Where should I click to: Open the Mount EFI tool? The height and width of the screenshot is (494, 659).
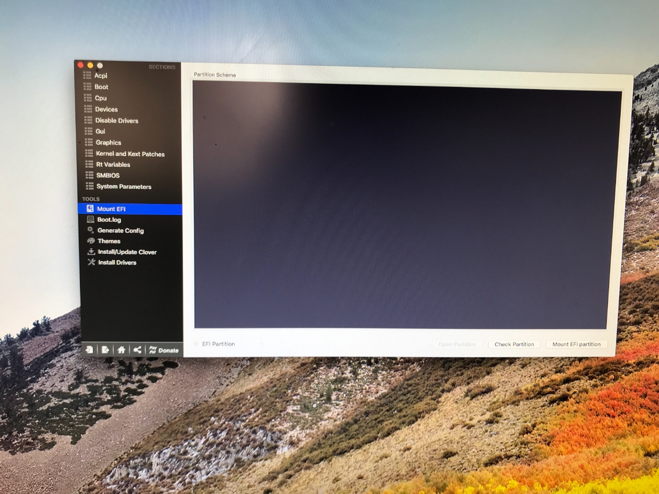pos(130,209)
